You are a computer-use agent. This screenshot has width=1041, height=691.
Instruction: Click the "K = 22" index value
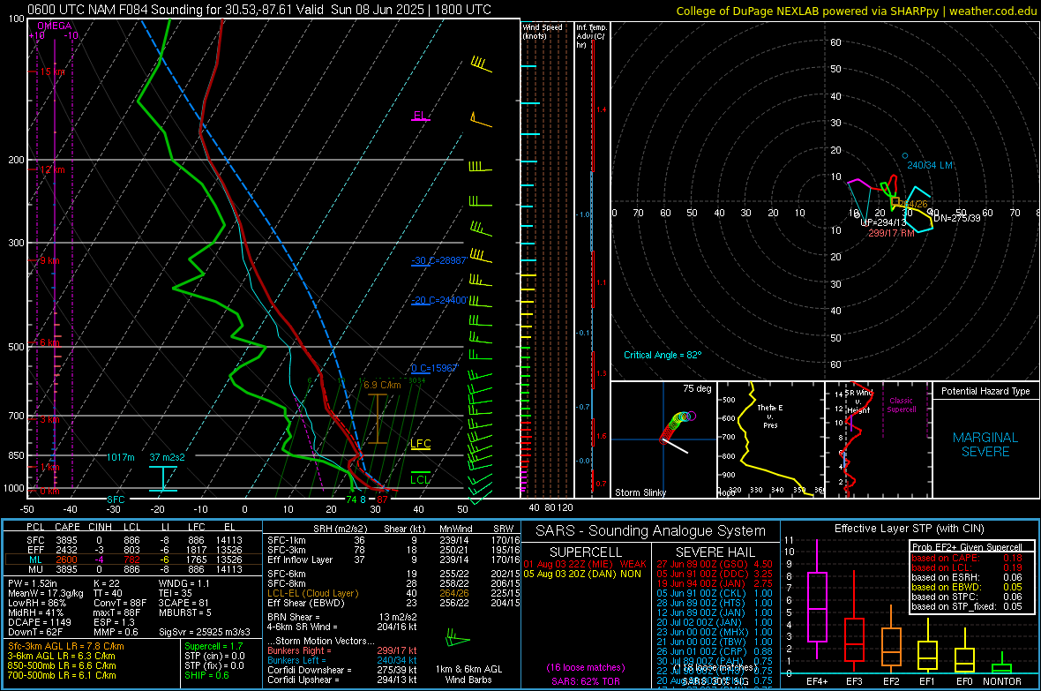click(x=106, y=583)
